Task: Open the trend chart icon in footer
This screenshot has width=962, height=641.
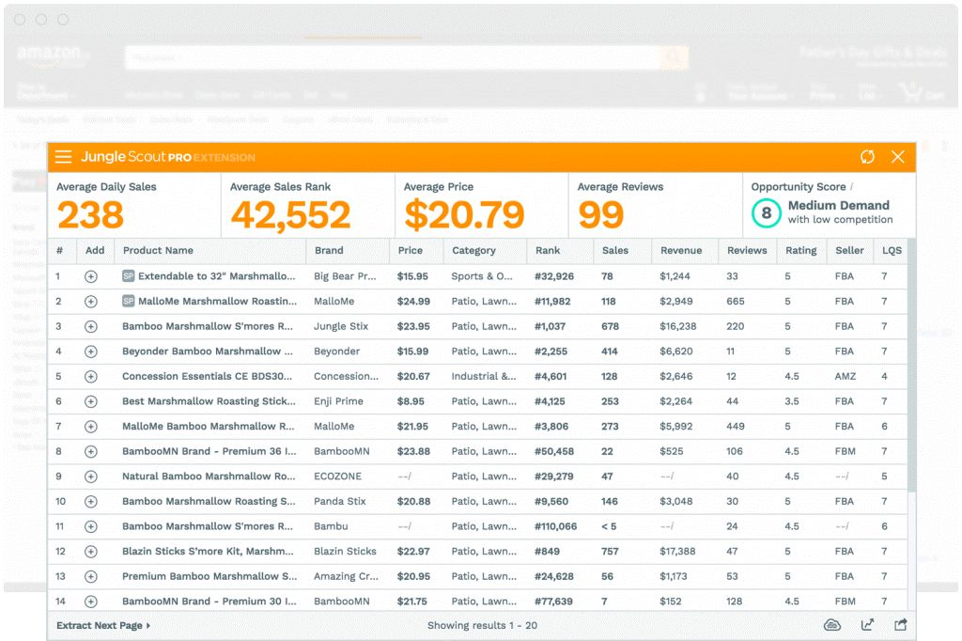Action: (867, 625)
